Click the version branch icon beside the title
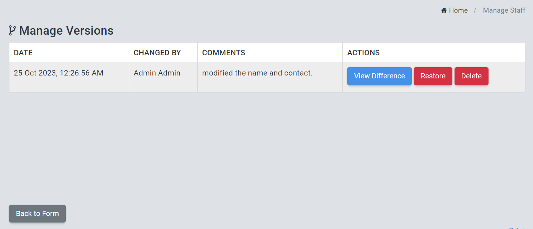Screen dimensions: 533x229 tap(12, 31)
